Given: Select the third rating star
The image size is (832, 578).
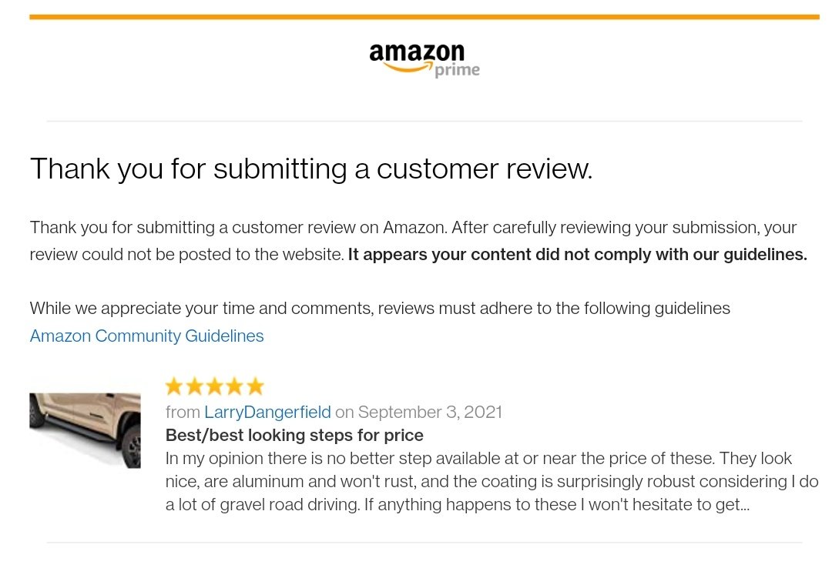Looking at the screenshot, I should (x=214, y=386).
